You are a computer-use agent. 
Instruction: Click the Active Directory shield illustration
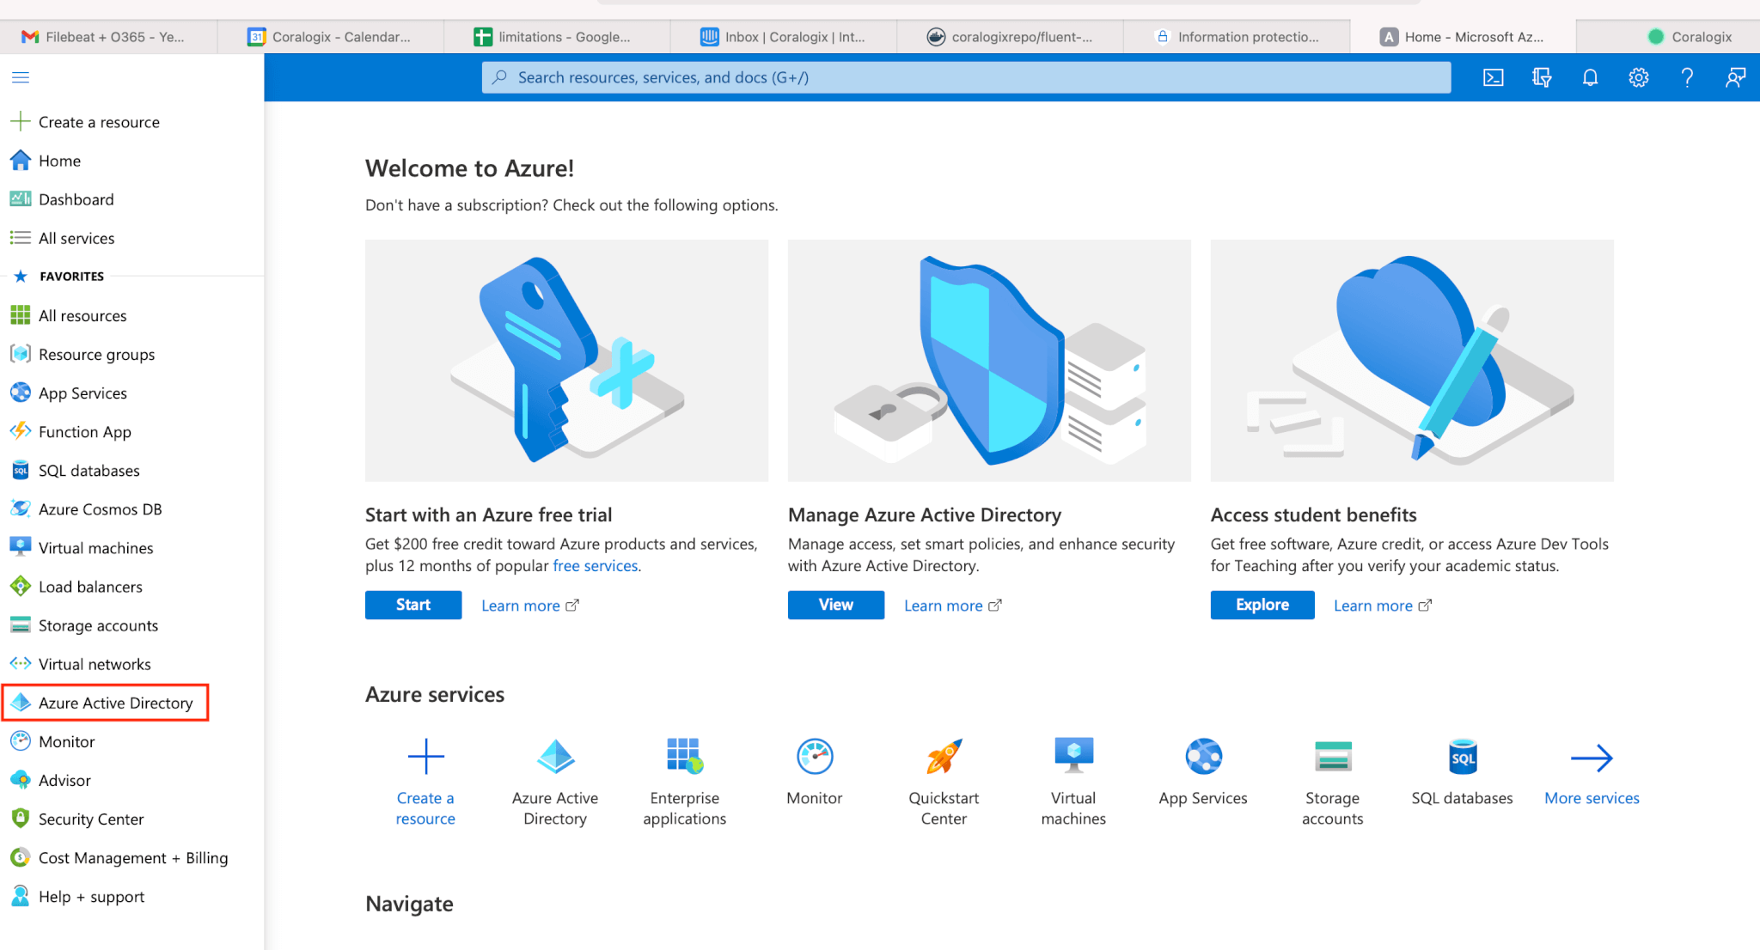(989, 360)
